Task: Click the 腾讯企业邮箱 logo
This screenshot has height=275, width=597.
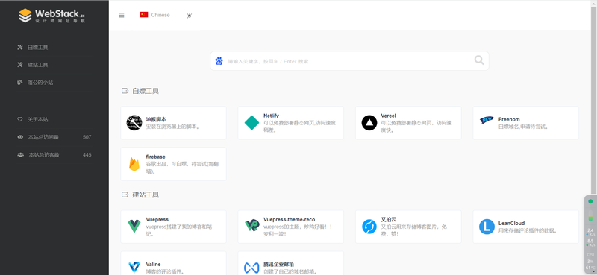Action: (251, 268)
